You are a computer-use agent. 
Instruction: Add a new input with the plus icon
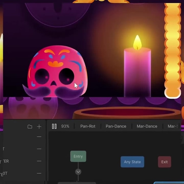coord(39,127)
